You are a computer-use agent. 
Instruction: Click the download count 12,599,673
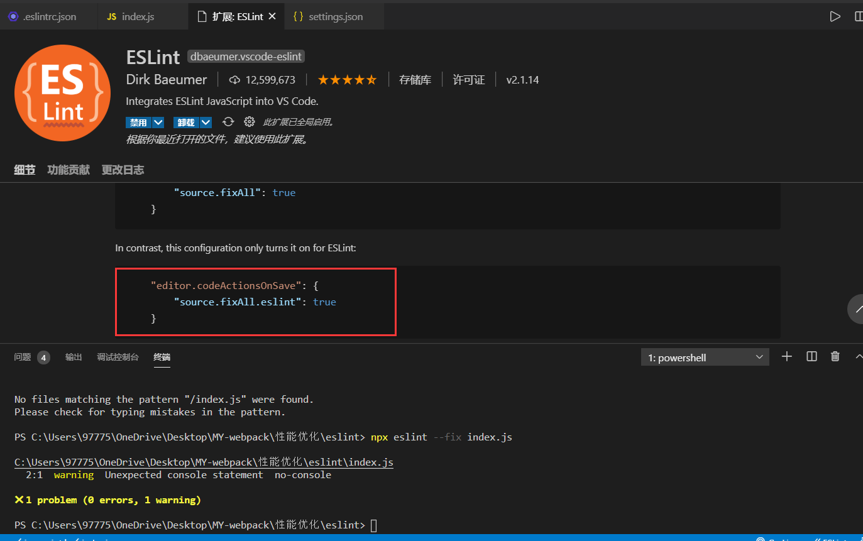262,80
